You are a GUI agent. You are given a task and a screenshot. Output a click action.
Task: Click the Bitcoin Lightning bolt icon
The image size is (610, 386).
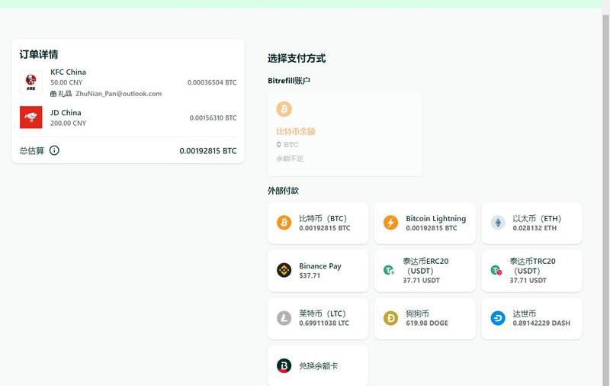[x=390, y=223]
